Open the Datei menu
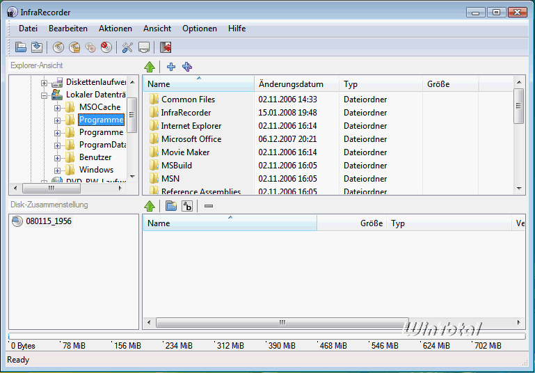The width and height of the screenshot is (535, 373). [x=28, y=29]
